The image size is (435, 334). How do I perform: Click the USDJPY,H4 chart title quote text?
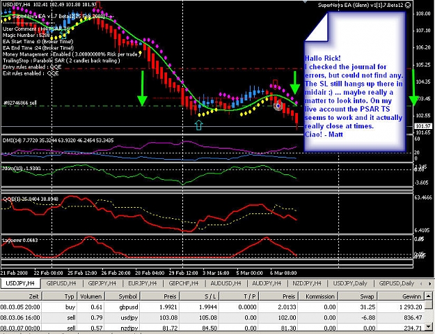pyautogui.click(x=49, y=4)
